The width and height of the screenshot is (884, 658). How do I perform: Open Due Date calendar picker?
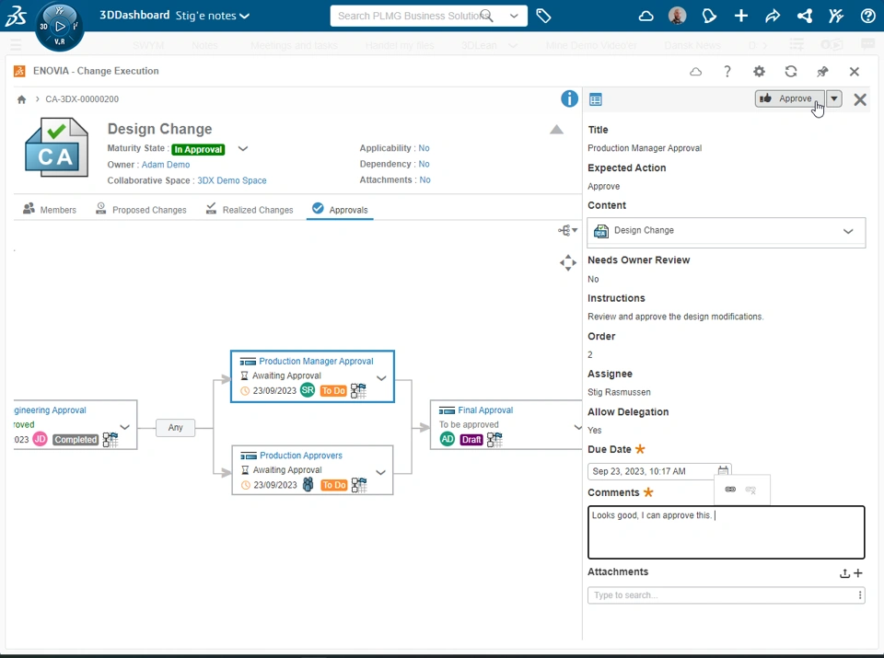[723, 470]
